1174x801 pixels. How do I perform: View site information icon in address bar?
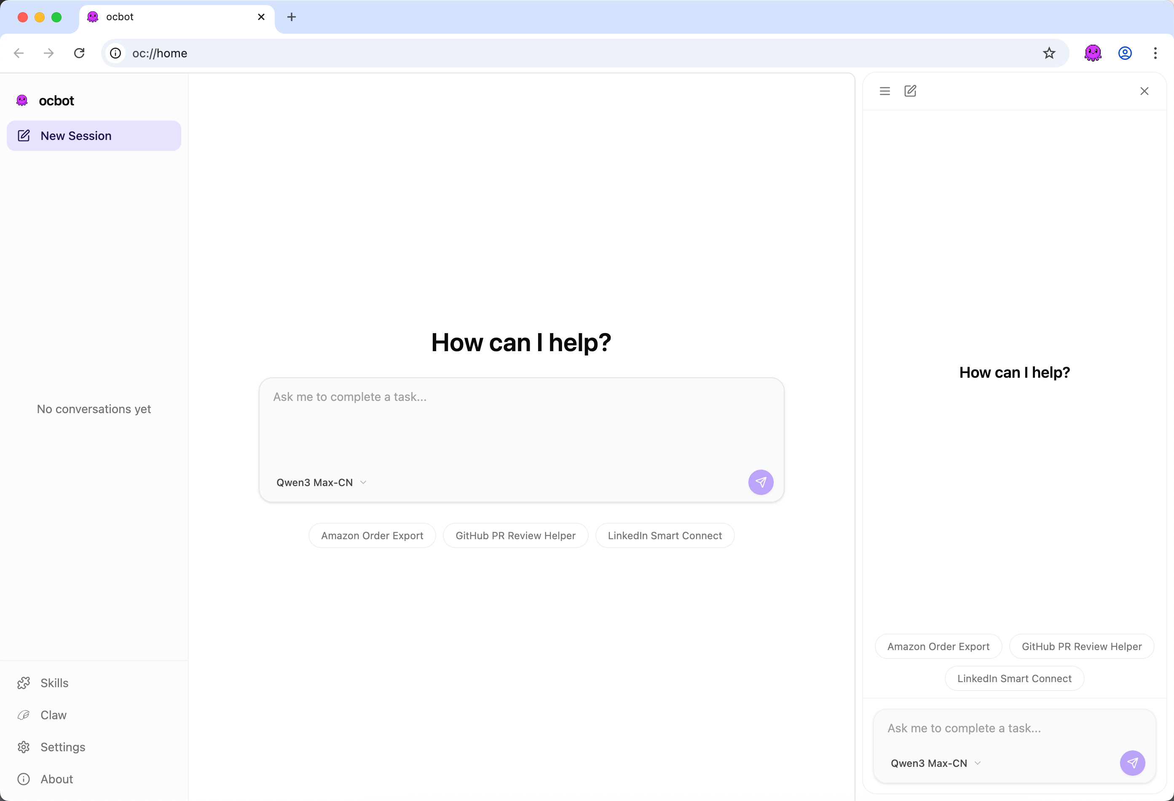(x=116, y=53)
